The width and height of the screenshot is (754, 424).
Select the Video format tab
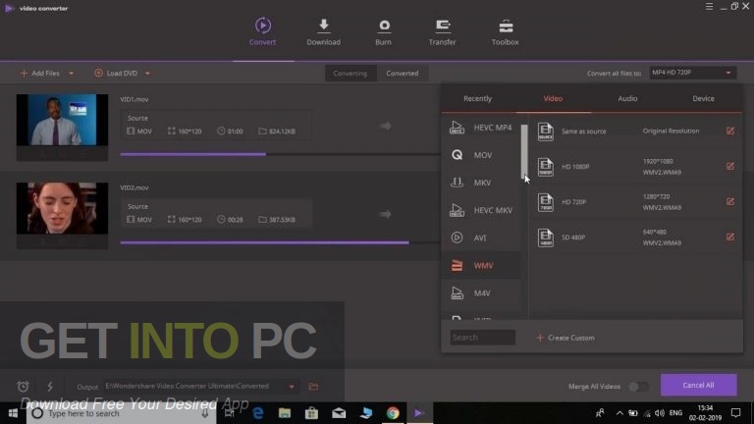coord(553,98)
